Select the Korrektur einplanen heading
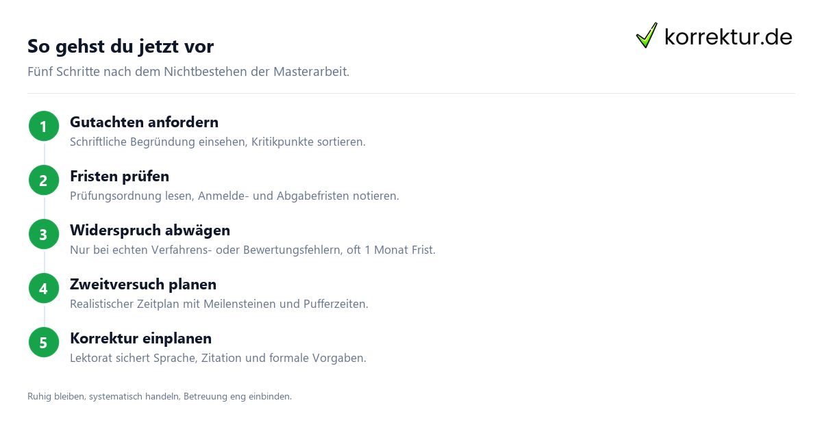Screen dimensions: 822x431 coord(140,338)
